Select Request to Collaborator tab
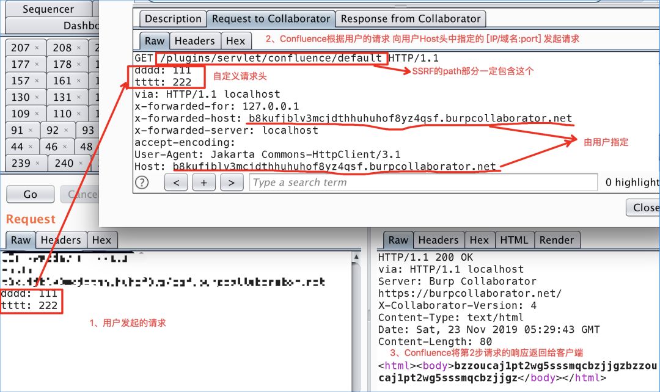Viewport: 660px width, 392px height. [x=271, y=19]
